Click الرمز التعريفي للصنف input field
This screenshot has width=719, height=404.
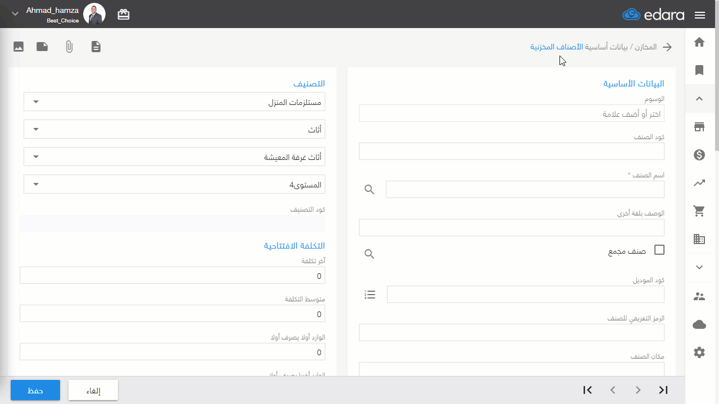[512, 332]
